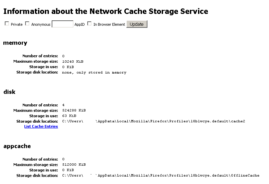This screenshot has width=269, height=184.
Task: Click the page title heading
Action: click(106, 11)
